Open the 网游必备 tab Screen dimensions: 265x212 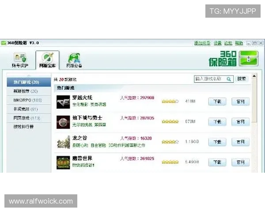74,61
